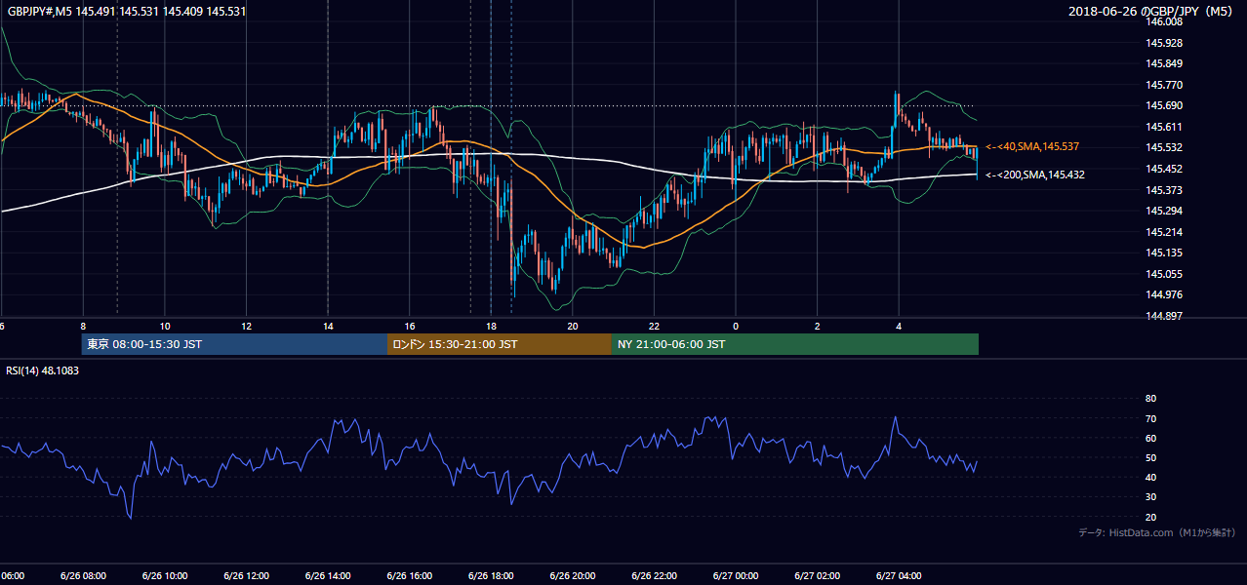The width and height of the screenshot is (1247, 585).
Task: Click the 145.135 price axis label
Action: 1165,253
